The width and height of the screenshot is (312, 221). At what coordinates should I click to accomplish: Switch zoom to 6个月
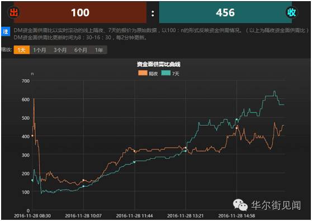coord(81,50)
